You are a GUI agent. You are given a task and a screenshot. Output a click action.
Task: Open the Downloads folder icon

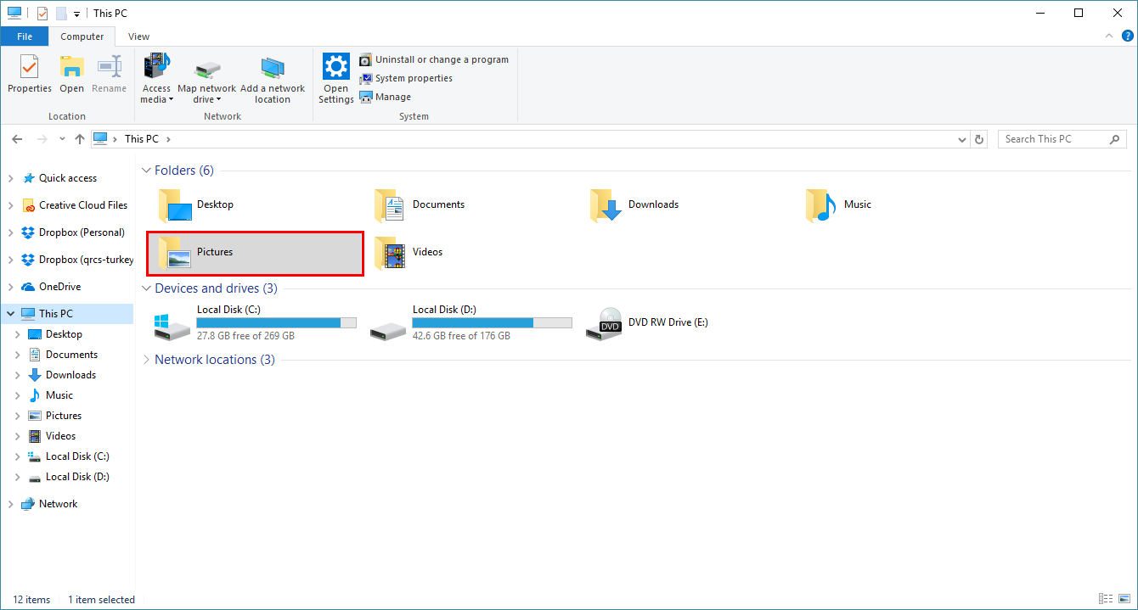[606, 205]
